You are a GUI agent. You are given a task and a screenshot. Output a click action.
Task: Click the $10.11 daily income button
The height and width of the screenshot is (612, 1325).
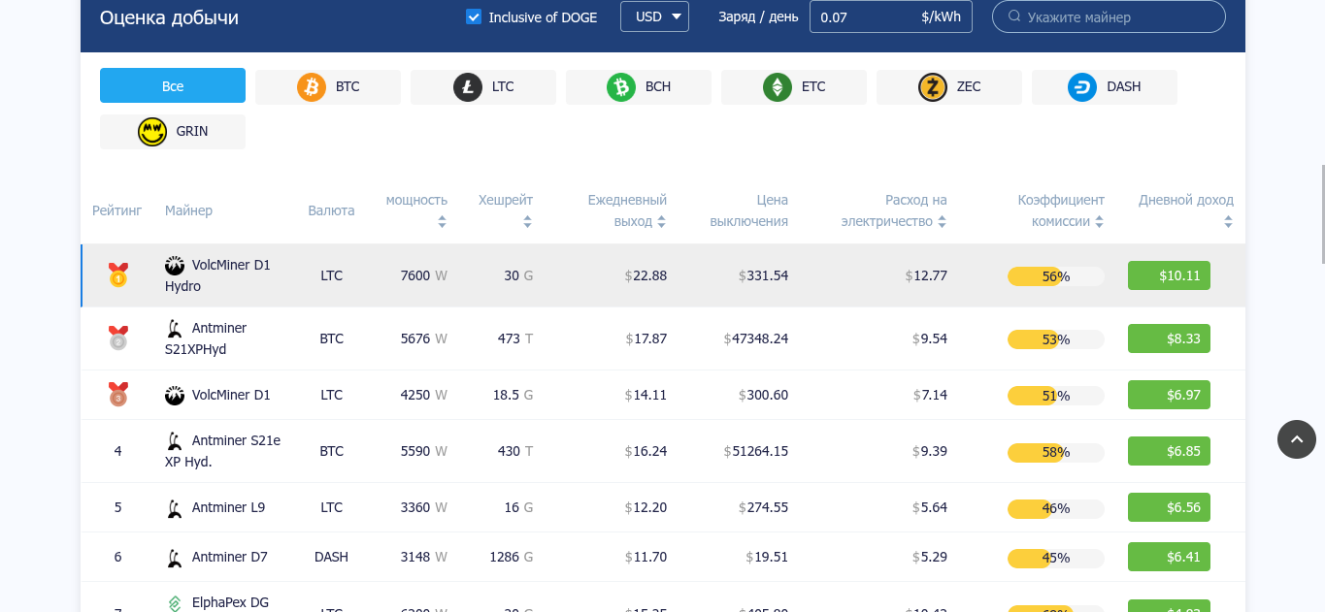click(1169, 275)
